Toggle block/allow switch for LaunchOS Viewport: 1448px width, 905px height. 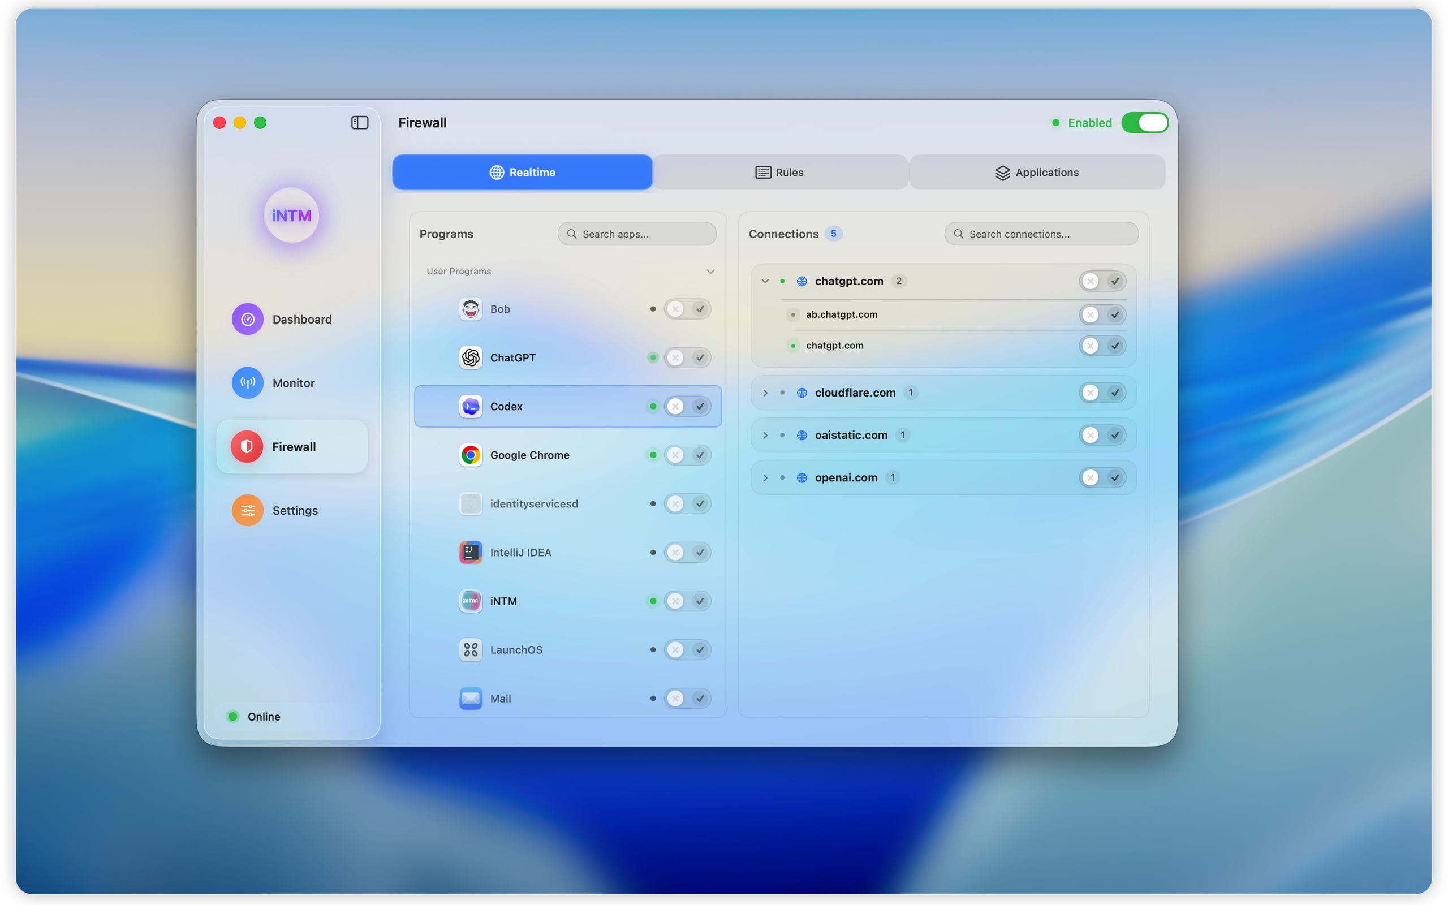(x=687, y=649)
